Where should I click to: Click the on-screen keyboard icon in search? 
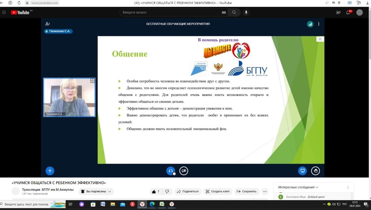(224, 12)
